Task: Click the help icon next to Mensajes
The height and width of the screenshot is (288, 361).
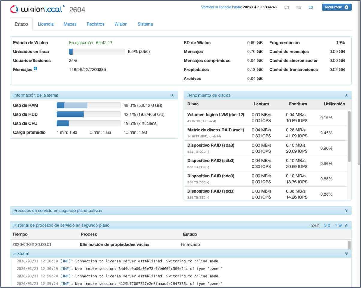Action: coord(35,69)
